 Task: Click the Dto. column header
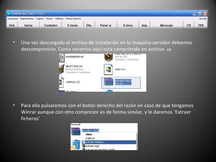tap(89, 25)
